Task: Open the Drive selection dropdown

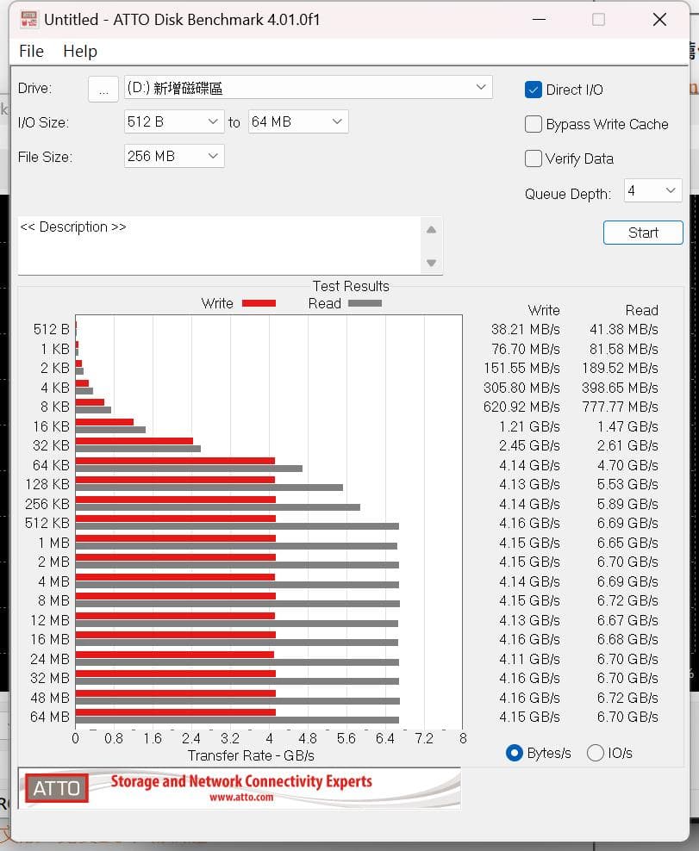Action: pyautogui.click(x=309, y=87)
